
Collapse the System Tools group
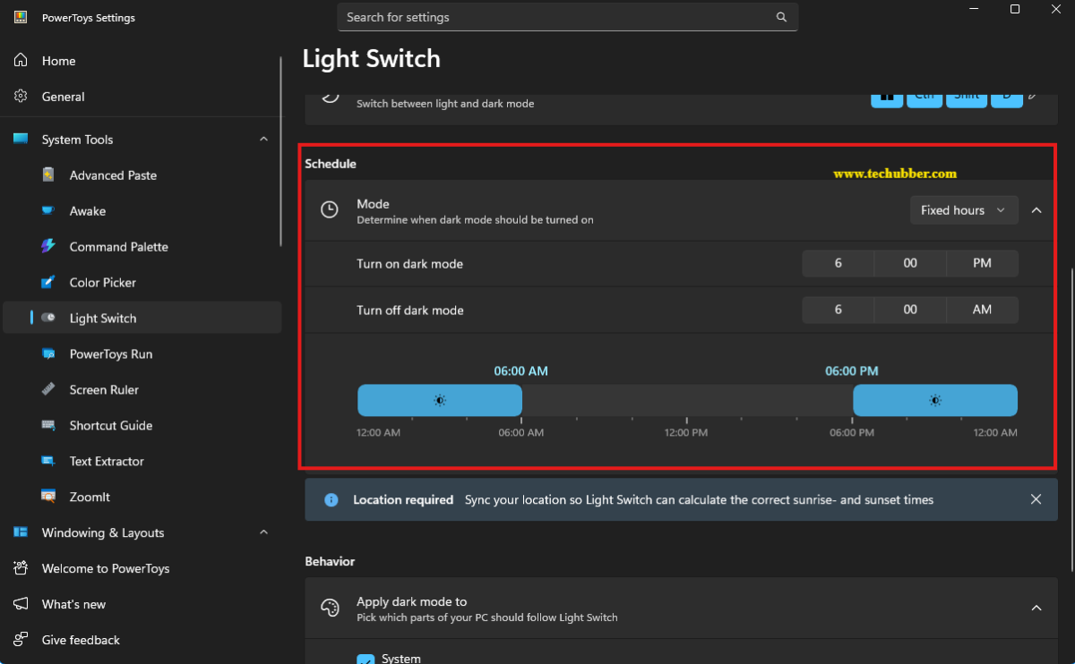(x=263, y=140)
